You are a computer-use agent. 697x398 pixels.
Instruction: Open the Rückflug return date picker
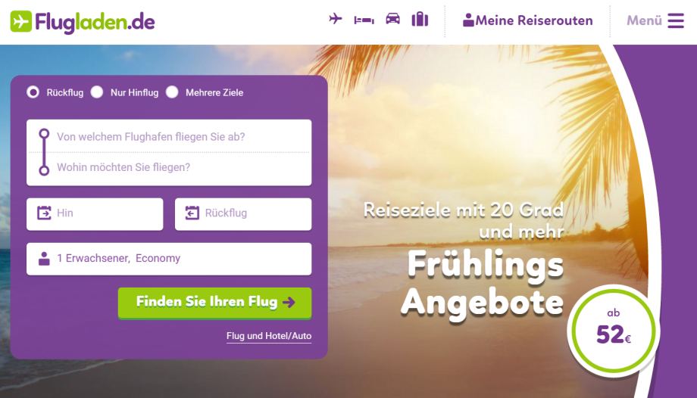[x=243, y=214]
